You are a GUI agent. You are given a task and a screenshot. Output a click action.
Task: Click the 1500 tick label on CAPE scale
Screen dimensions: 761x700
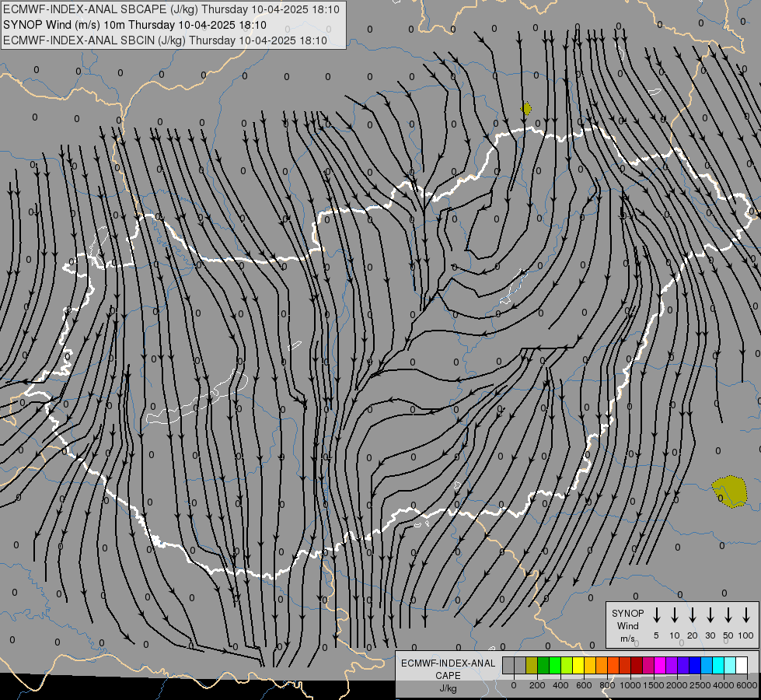[x=654, y=685]
